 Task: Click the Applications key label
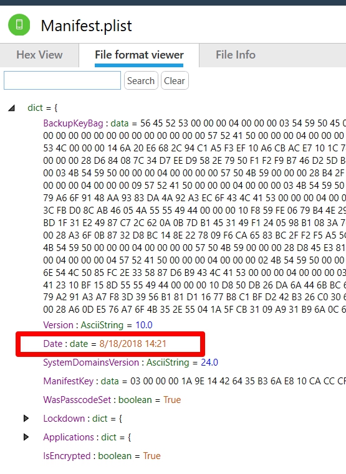[69, 437]
